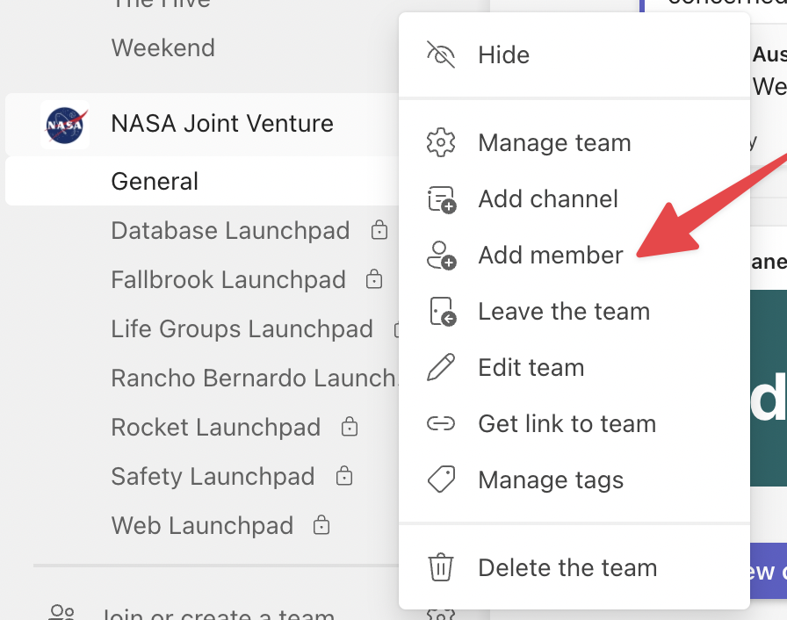Click the Edit team pencil icon
This screenshot has height=620, width=787.
click(440, 367)
